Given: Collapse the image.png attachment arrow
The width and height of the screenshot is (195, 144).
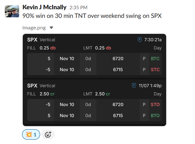Looking at the screenshot, I should (52, 28).
